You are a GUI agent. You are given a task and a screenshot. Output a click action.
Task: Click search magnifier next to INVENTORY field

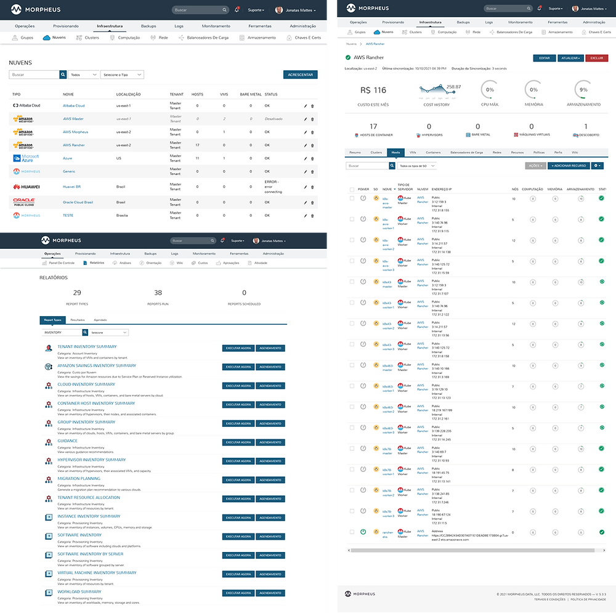pos(85,333)
